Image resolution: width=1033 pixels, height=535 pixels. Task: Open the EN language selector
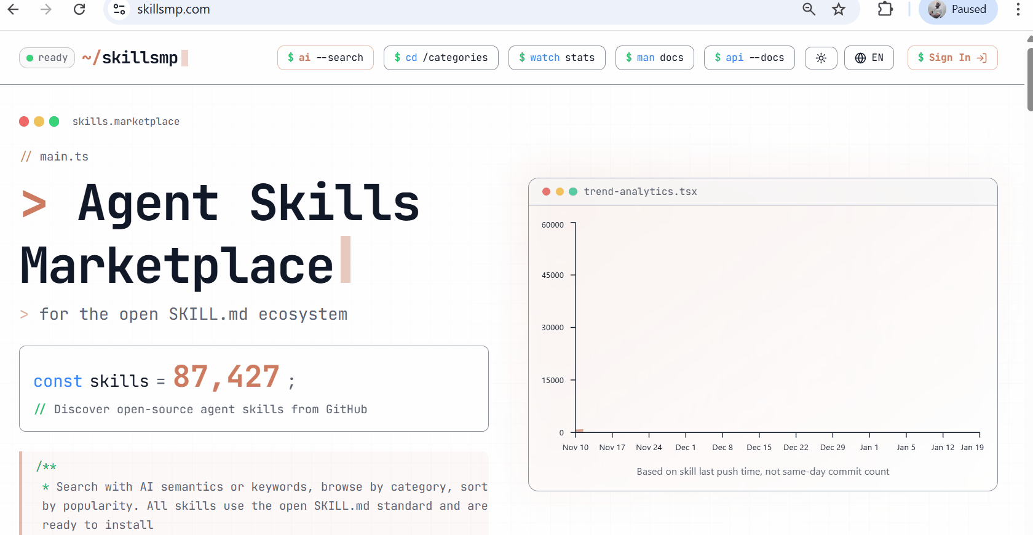pos(869,58)
